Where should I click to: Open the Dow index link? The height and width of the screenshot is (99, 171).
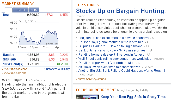[6, 15]
